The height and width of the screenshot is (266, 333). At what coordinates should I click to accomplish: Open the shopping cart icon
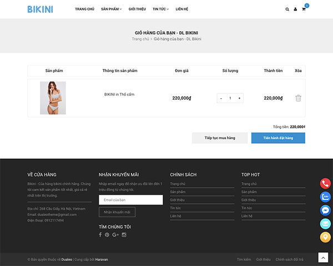304,9
